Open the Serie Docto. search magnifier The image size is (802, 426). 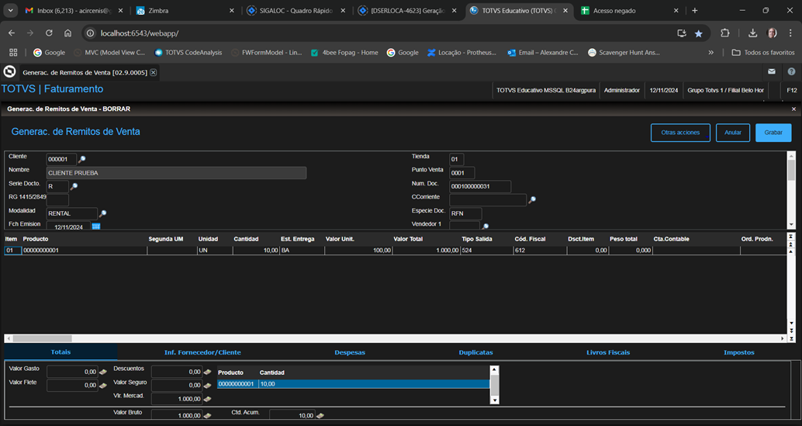[x=74, y=186]
